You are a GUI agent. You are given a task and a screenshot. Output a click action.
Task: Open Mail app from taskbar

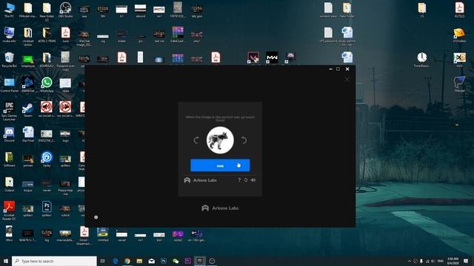pos(151,261)
